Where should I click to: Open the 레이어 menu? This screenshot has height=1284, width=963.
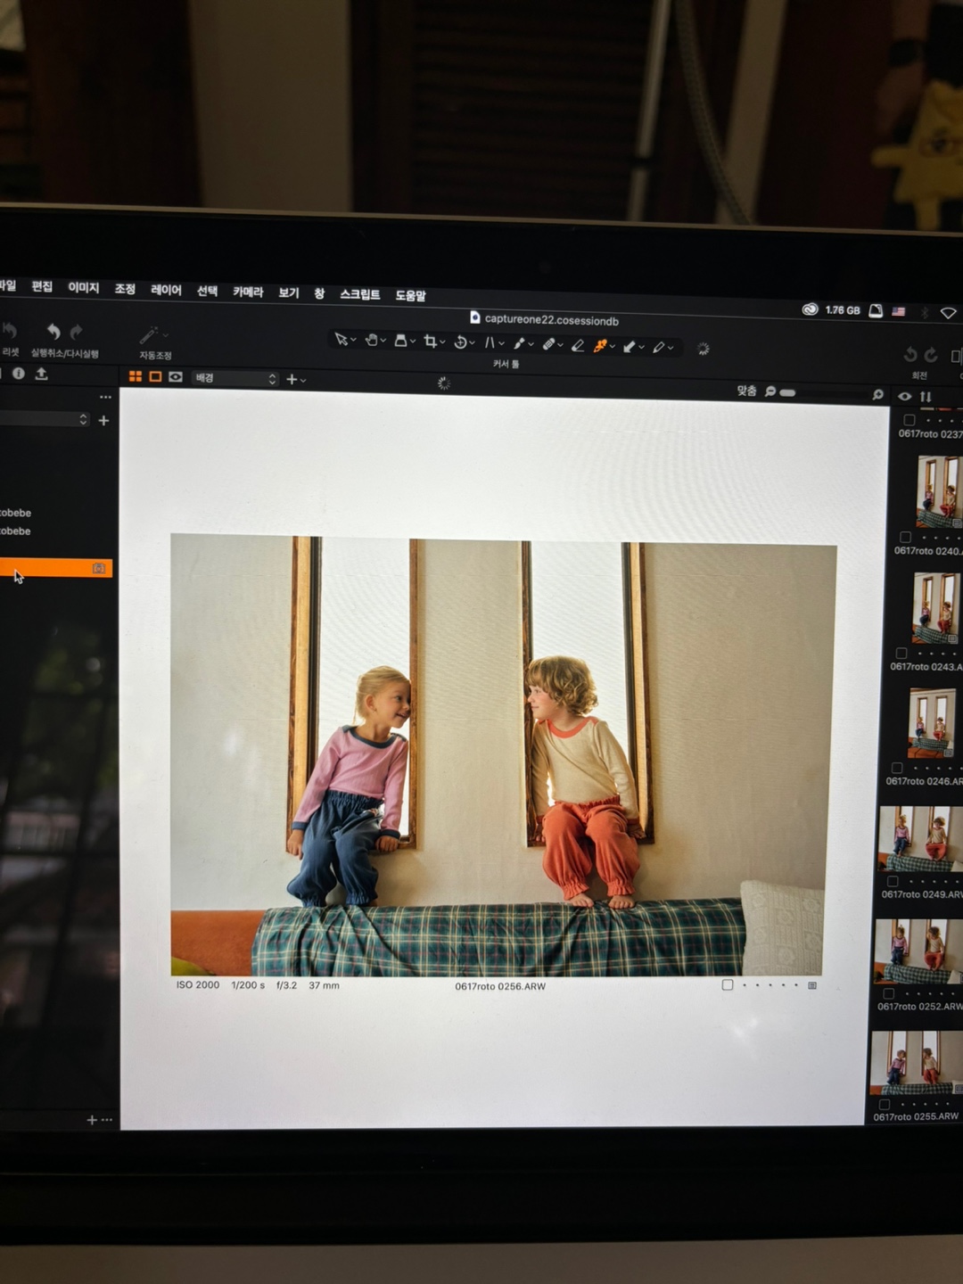pyautogui.click(x=166, y=290)
